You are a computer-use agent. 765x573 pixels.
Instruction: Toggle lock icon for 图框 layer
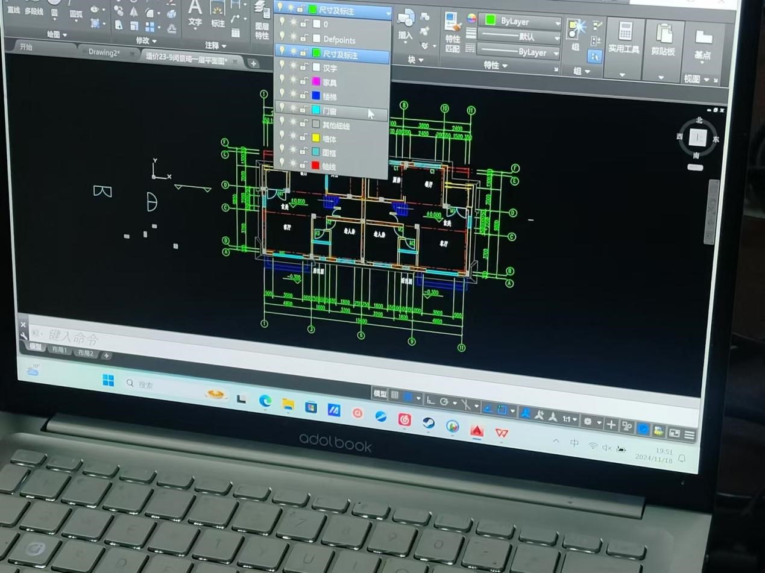(x=304, y=151)
